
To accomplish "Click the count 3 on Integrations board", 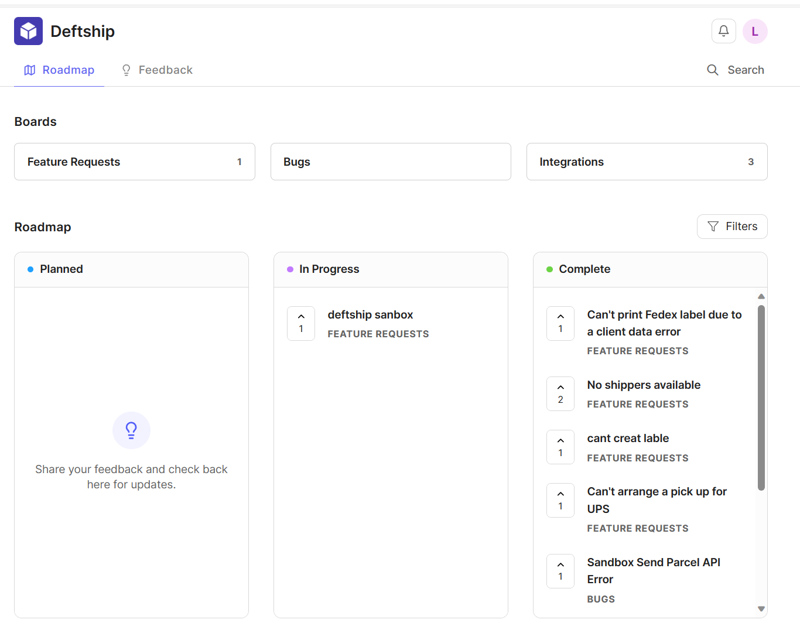I will pyautogui.click(x=751, y=162).
